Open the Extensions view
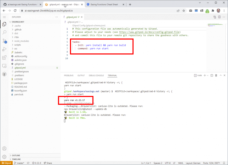 click(4, 57)
